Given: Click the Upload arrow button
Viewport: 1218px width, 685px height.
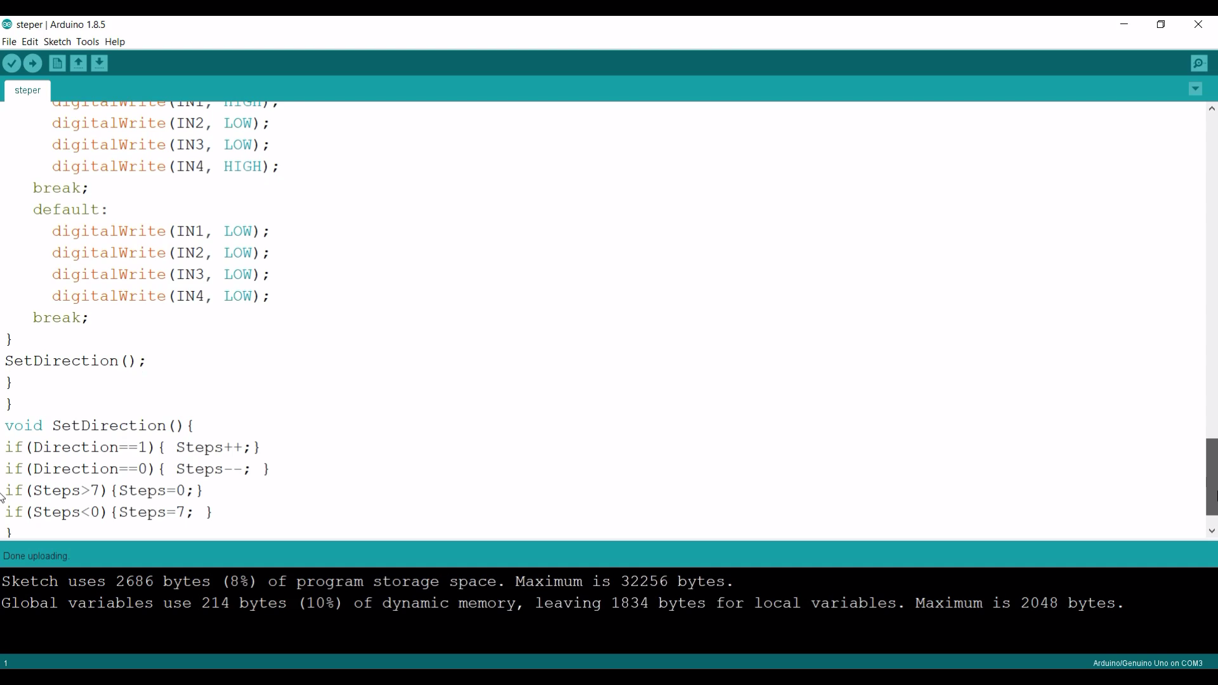Looking at the screenshot, I should [x=33, y=63].
